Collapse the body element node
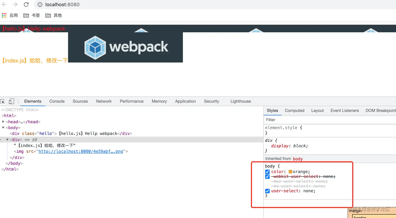The height and width of the screenshot is (218, 396). (x=3, y=128)
